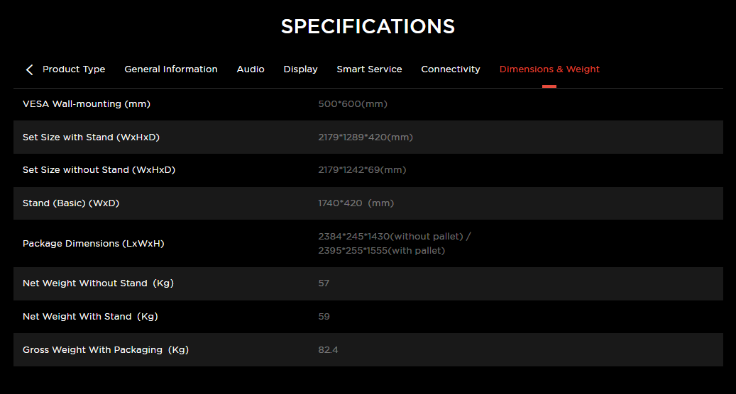Click the Gross Weight With Packaging value 82.4

pos(328,350)
